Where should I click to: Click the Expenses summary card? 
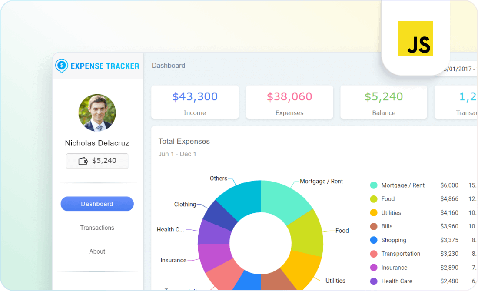289,102
